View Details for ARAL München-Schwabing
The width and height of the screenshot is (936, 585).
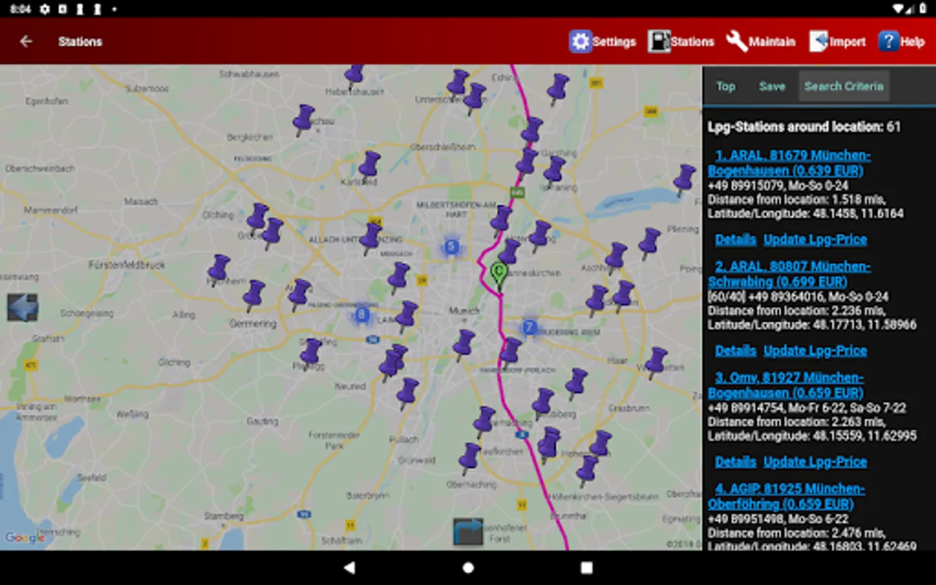[735, 351]
